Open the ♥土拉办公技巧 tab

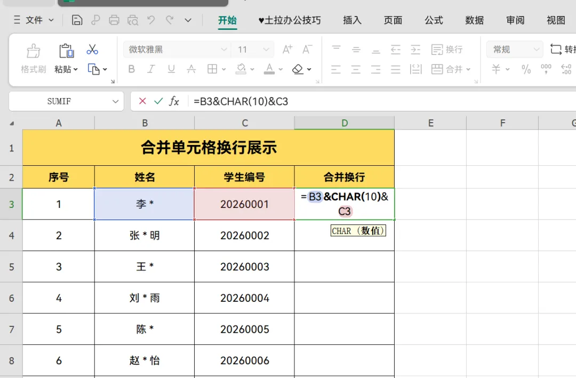[x=290, y=20]
